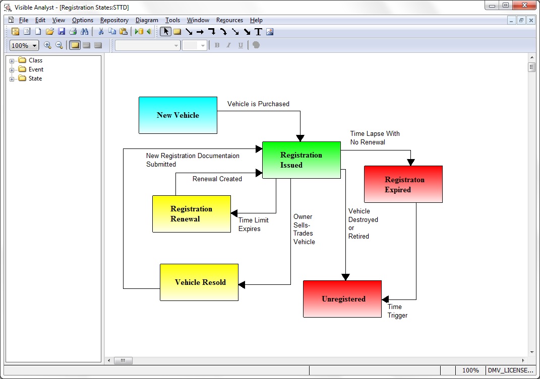Select the Vehicle Resold state box

click(x=199, y=282)
